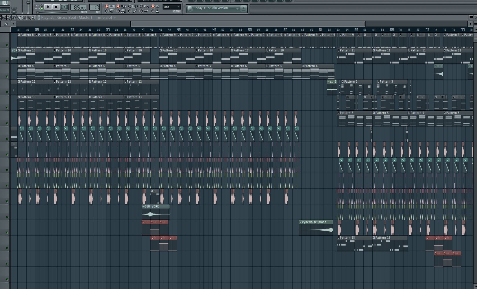
Task: Click the song position slider under transport
Action: point(51,12)
